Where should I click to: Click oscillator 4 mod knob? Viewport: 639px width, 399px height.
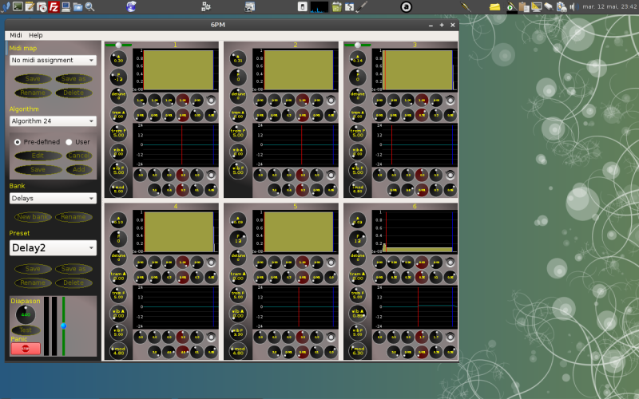pyautogui.click(x=118, y=349)
